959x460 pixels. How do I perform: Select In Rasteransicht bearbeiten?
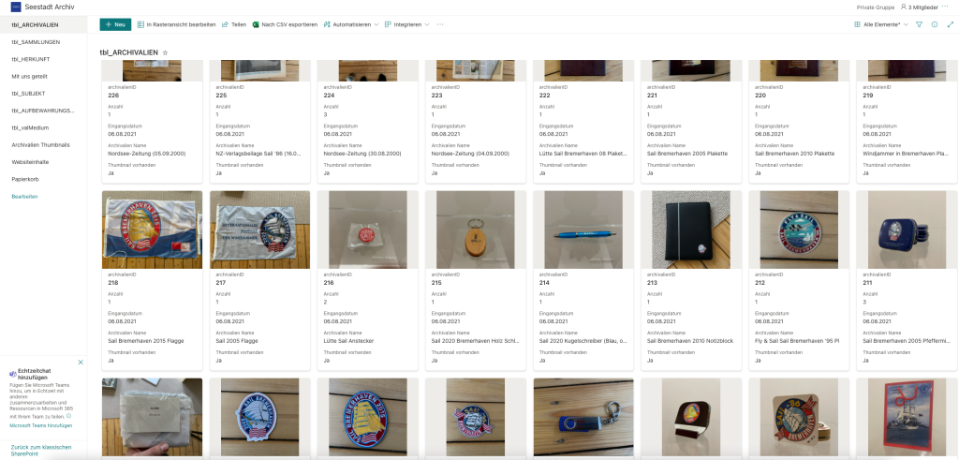177,24
